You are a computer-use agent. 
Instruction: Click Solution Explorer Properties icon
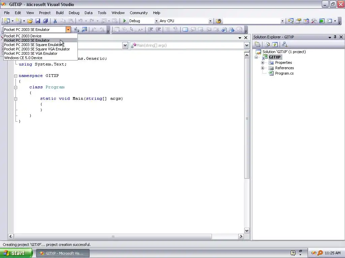tap(257, 45)
